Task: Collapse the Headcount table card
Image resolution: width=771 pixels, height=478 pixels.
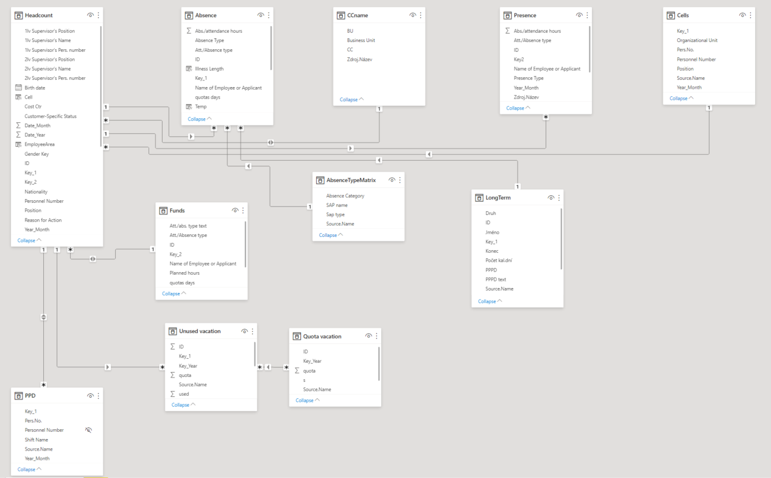Action: (29, 241)
